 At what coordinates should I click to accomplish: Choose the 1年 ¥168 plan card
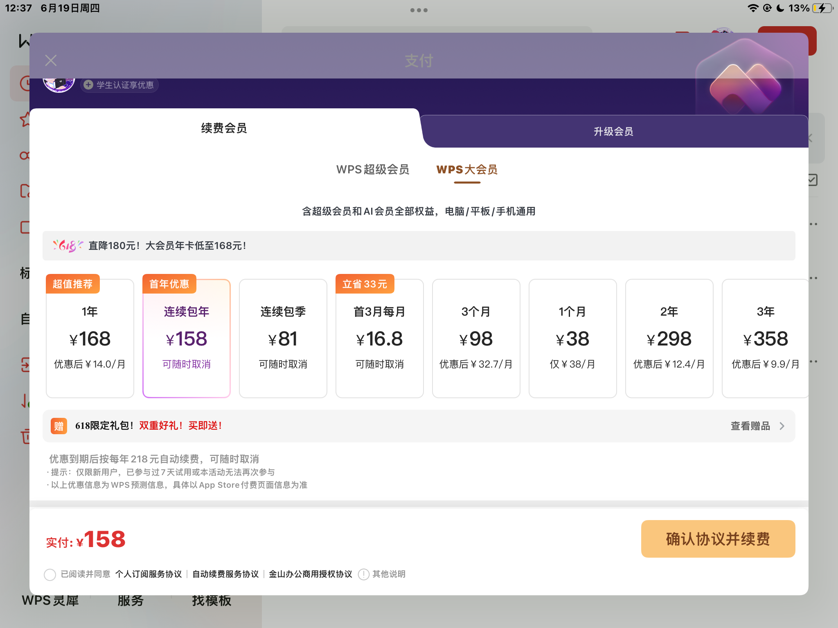(x=90, y=338)
